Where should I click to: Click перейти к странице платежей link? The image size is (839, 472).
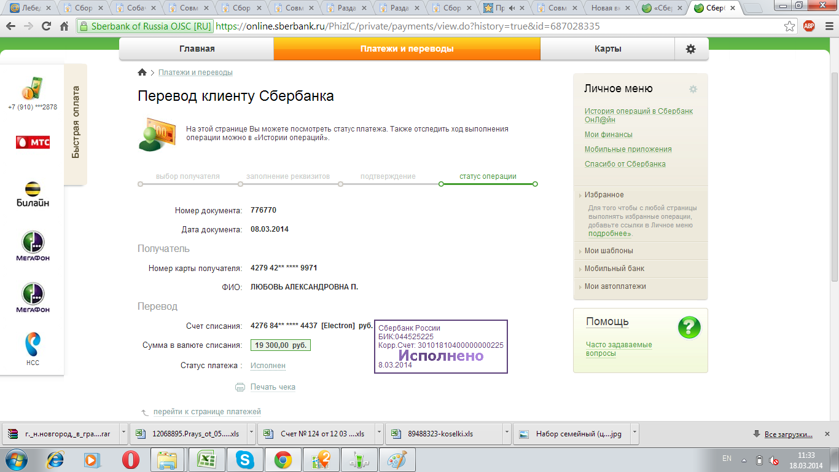207,412
